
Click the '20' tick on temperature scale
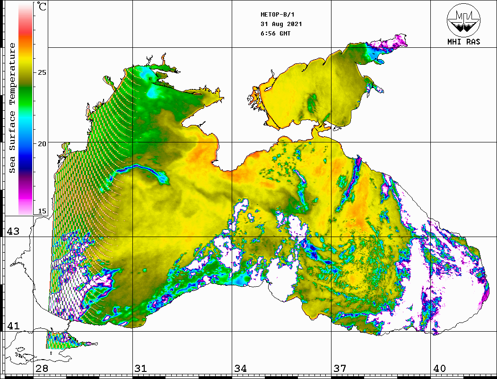point(42,144)
